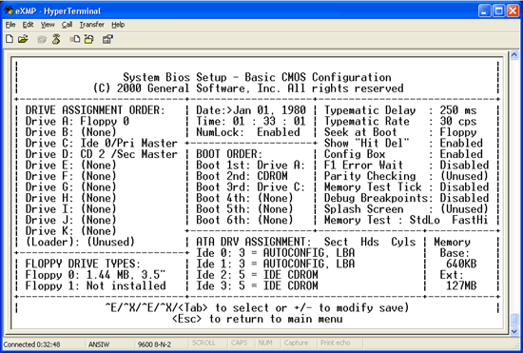523x353 pixels.
Task: Click the Disconnect phone icon
Action: coord(56,39)
